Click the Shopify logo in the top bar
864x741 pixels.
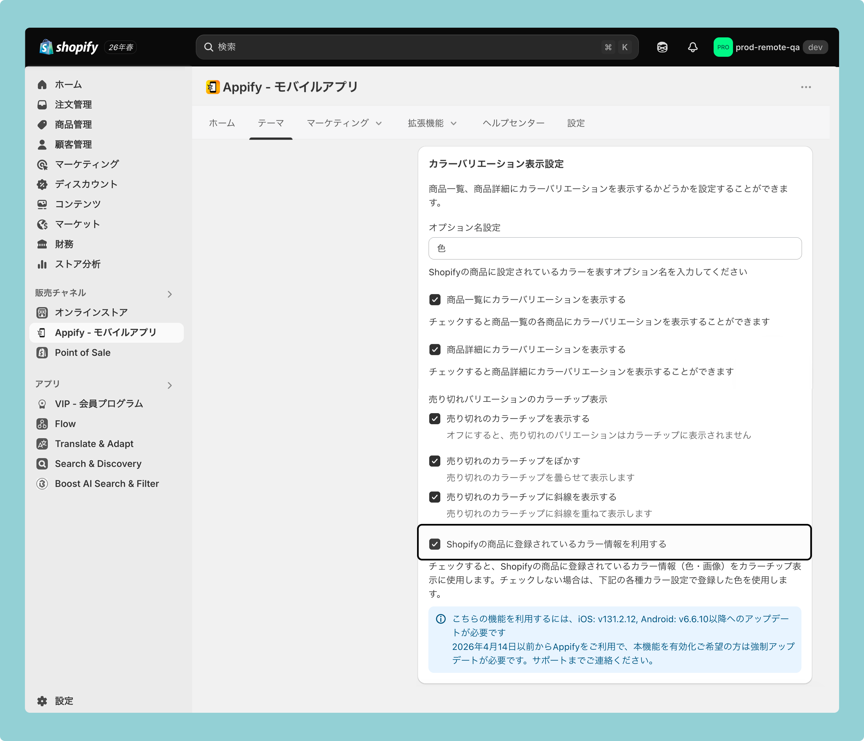click(x=69, y=47)
